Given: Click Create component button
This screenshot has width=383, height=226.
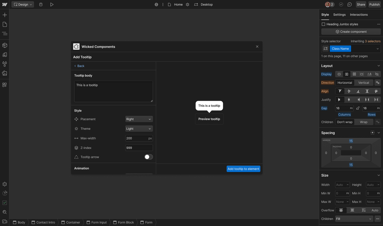Looking at the screenshot, I should coord(351,32).
